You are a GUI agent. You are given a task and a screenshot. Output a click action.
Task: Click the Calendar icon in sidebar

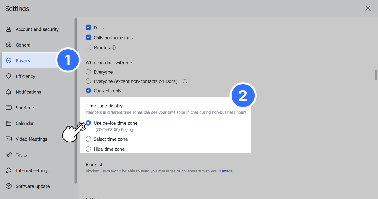pyautogui.click(x=9, y=123)
